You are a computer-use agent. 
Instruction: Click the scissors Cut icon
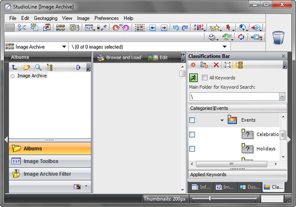click(22, 28)
